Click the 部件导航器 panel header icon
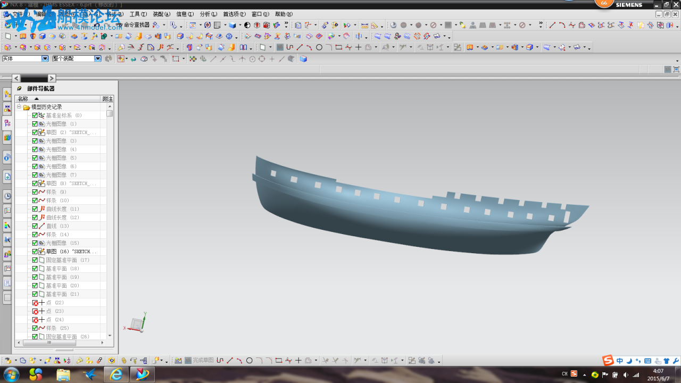Viewport: 681px width, 383px height. pyautogui.click(x=20, y=89)
